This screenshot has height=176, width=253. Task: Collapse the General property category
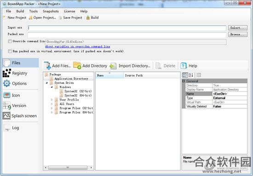(184, 81)
